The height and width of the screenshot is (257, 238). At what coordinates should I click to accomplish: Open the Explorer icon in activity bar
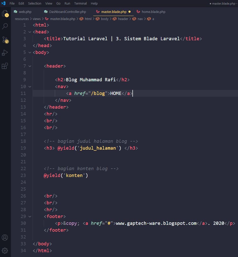pyautogui.click(x=5, y=13)
